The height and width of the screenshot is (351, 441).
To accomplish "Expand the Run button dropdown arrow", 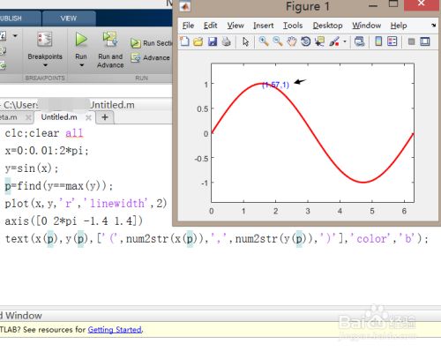I will tap(81, 65).
